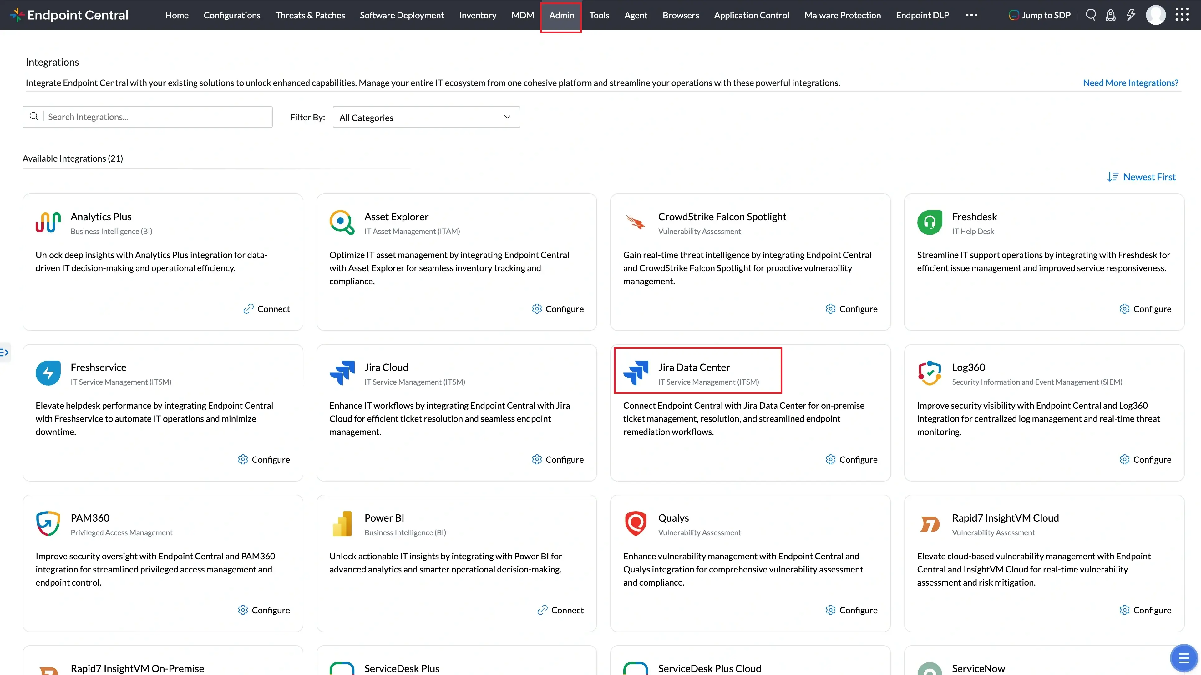Viewport: 1201px width, 675px height.
Task: Click the search icon in Search Integrations box
Action: click(33, 117)
